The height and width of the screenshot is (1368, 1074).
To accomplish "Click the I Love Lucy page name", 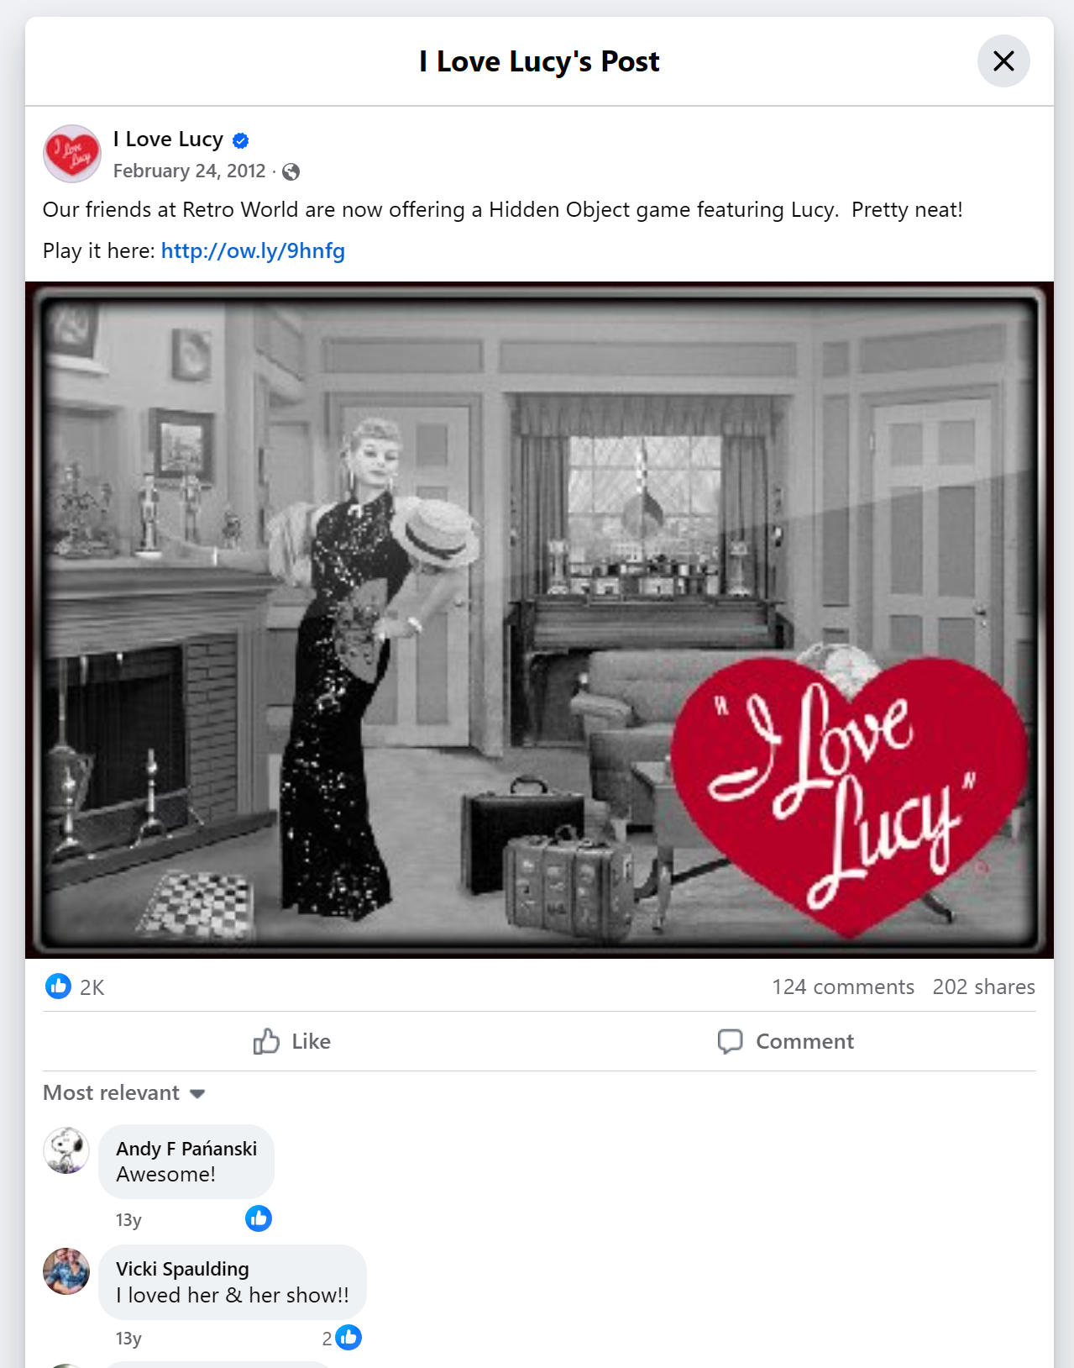I will [x=168, y=139].
